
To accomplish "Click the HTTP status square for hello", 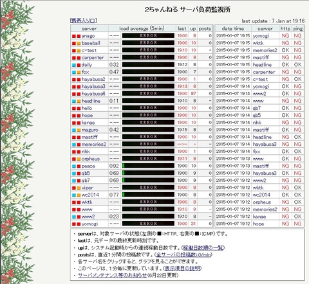I will pyautogui.click(x=74, y=109).
